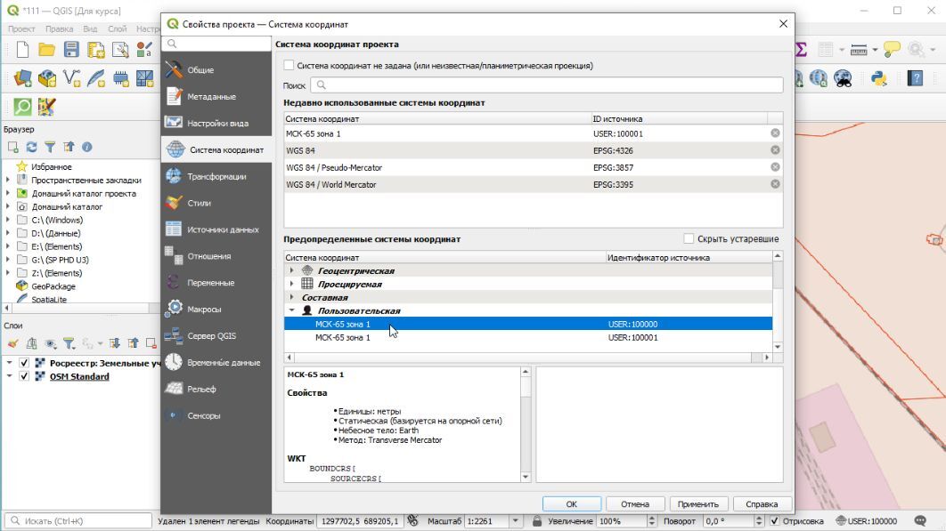Click the Open Project folder icon
This screenshot has height=531, width=946.
[47, 50]
